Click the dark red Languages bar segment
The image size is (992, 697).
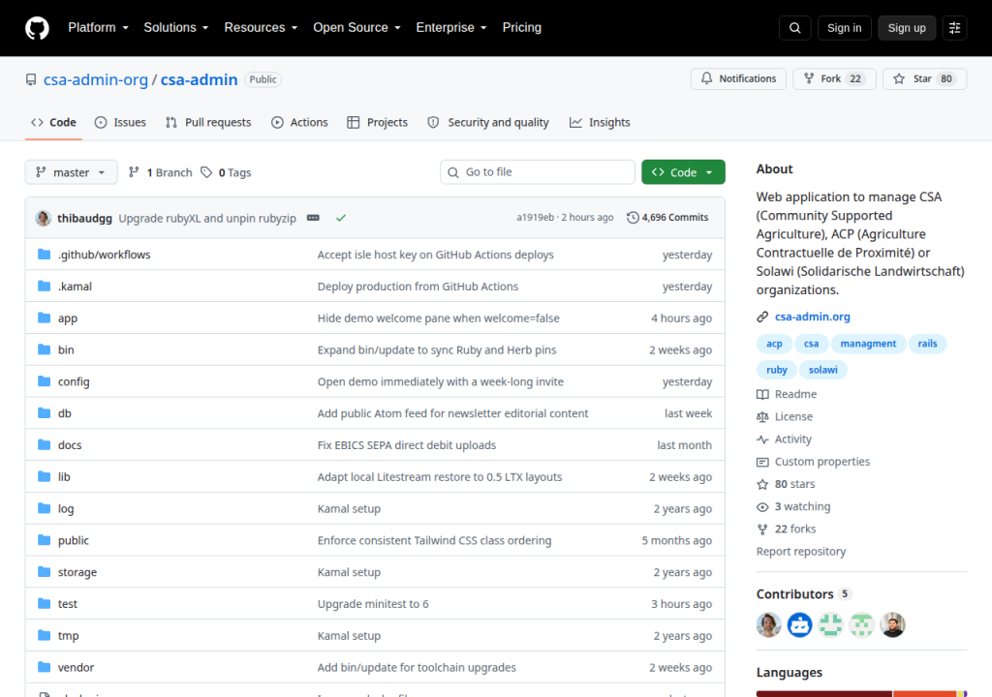click(824, 694)
